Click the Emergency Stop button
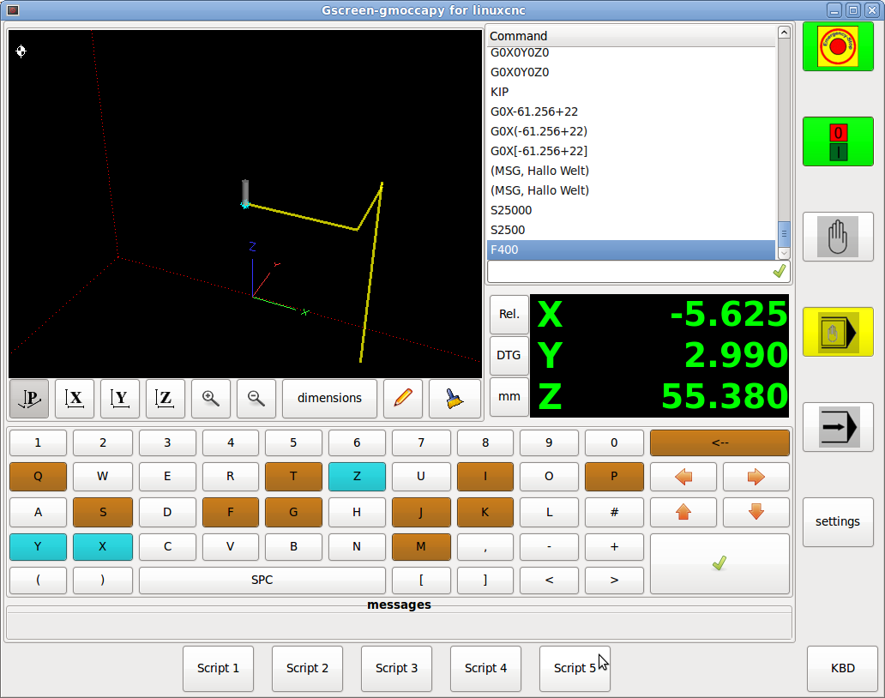 (x=838, y=46)
